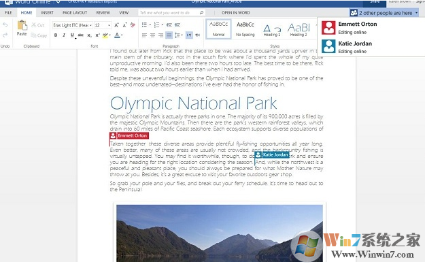The width and height of the screenshot is (425, 264).
Task: Increase paragraph indent
Action: (177, 25)
